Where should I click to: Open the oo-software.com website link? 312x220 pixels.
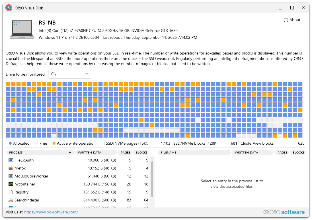tap(51, 212)
